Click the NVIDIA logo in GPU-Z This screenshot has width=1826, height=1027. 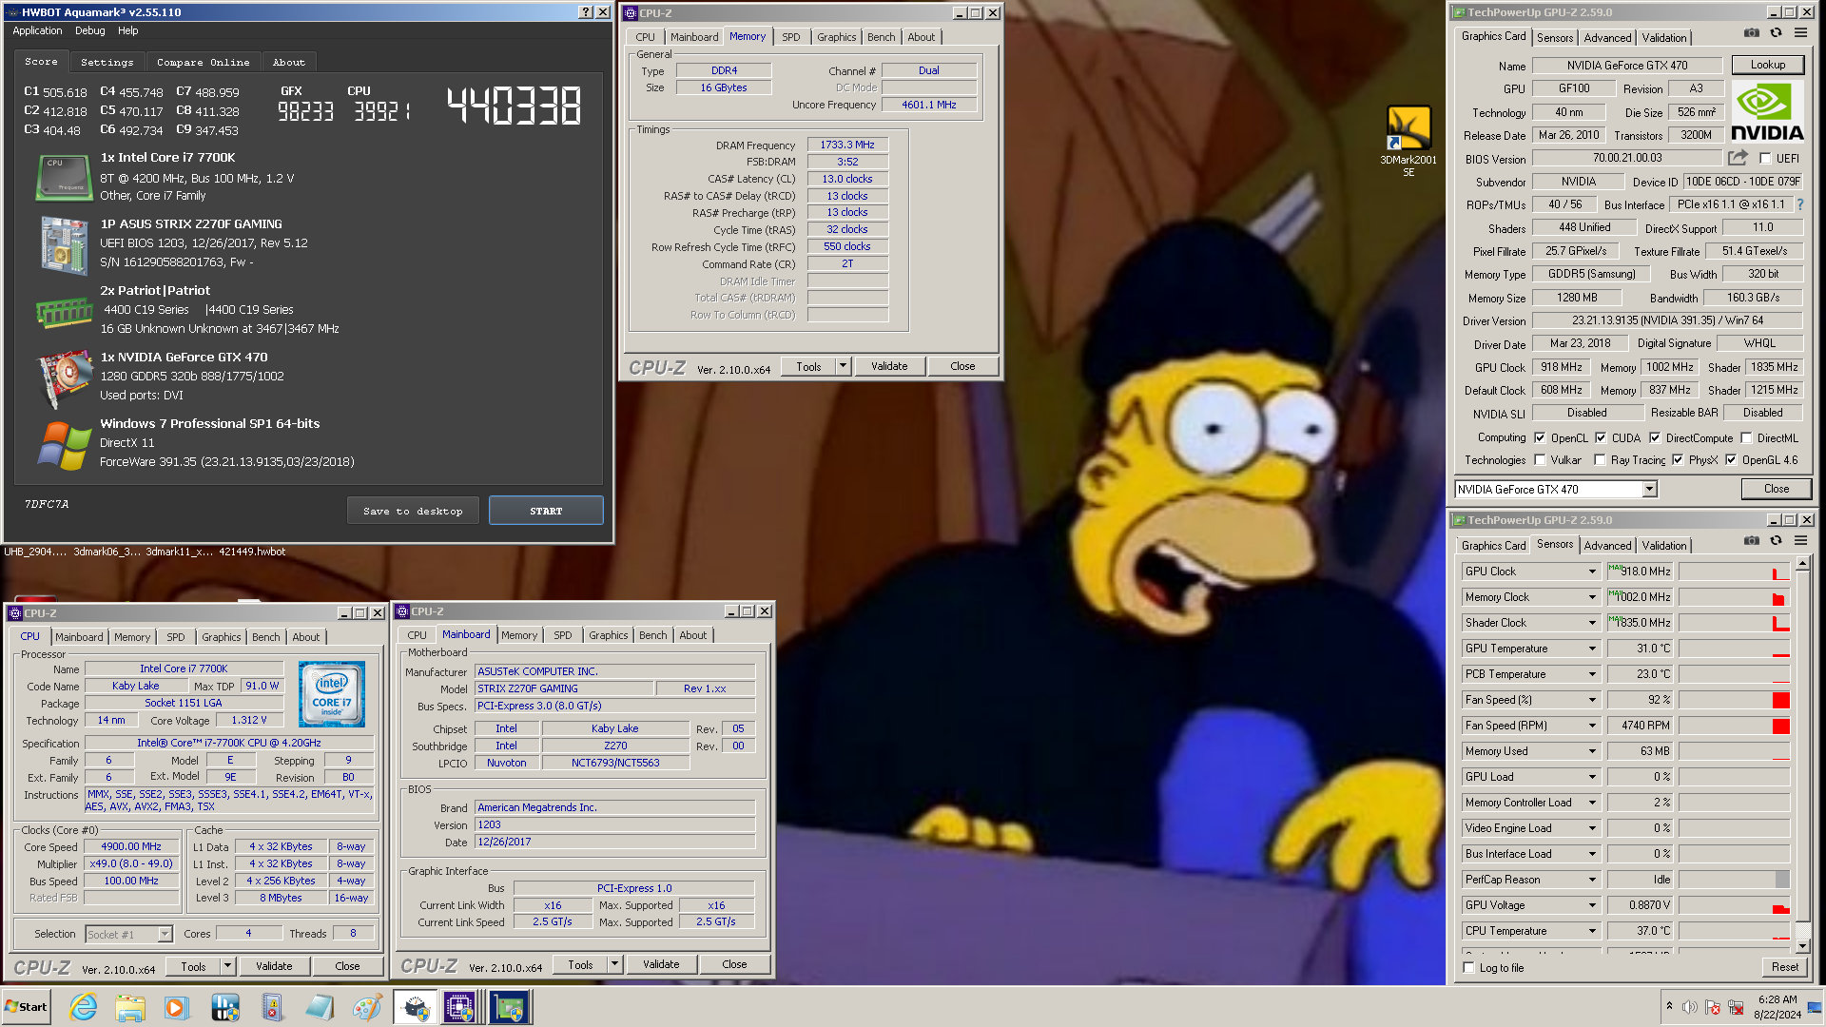1766,112
